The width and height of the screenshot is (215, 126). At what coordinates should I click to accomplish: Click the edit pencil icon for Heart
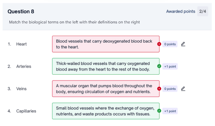click(x=183, y=44)
